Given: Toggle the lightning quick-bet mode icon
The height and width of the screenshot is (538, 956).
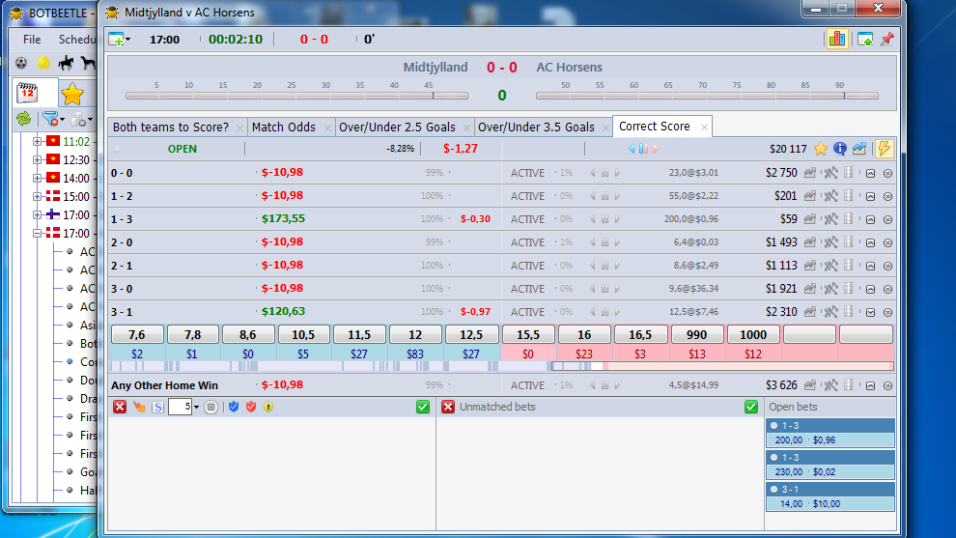Looking at the screenshot, I should point(884,148).
